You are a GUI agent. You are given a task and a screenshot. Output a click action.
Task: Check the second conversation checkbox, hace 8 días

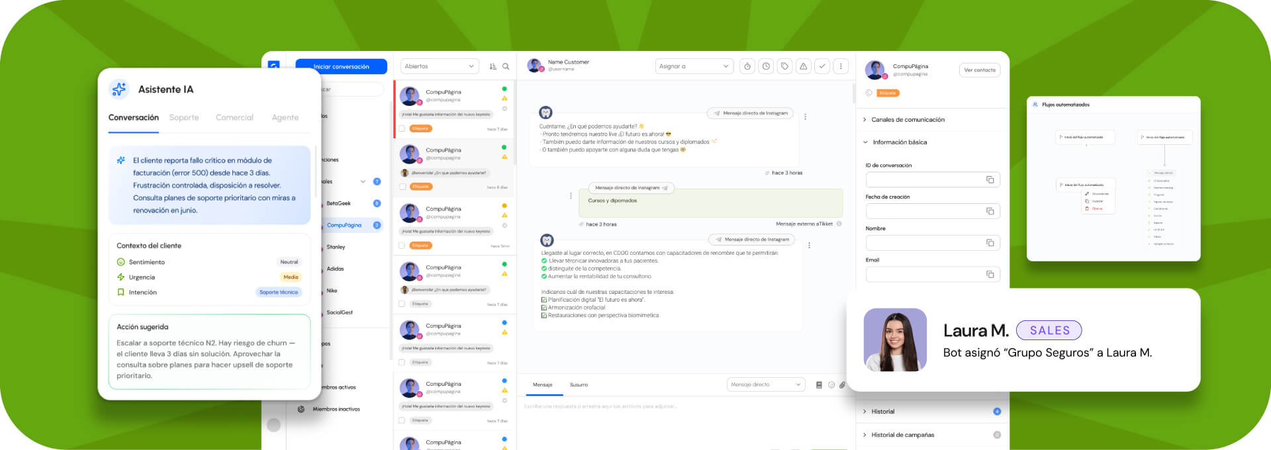402,187
